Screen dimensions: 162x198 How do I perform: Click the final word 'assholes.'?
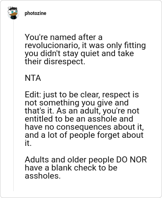pyautogui.click(x=43, y=176)
